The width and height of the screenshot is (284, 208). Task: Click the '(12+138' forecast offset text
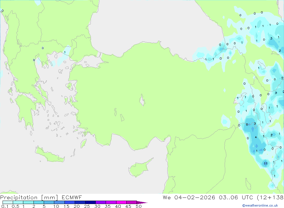(x=270, y=198)
